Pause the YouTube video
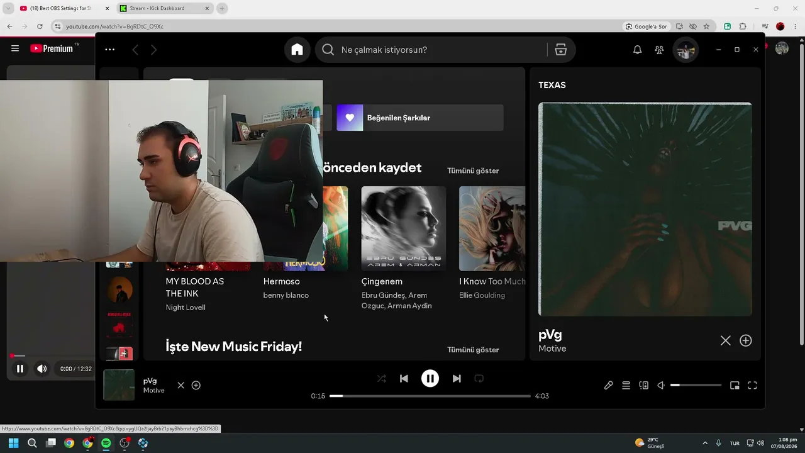The height and width of the screenshot is (453, 805). pyautogui.click(x=20, y=369)
